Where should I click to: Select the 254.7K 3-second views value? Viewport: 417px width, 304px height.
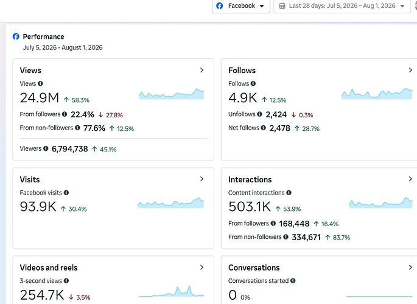[x=42, y=295]
